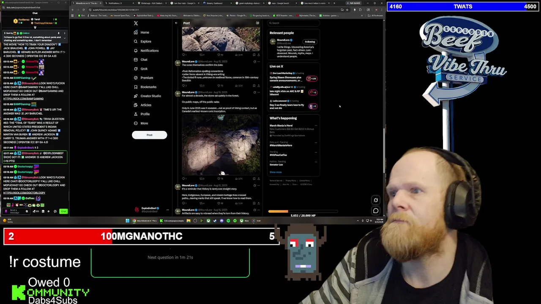
Task: Open options for #HitPawCatTax trend
Action: (316, 152)
